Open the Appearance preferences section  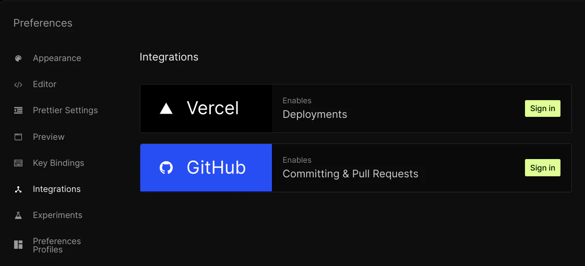57,58
